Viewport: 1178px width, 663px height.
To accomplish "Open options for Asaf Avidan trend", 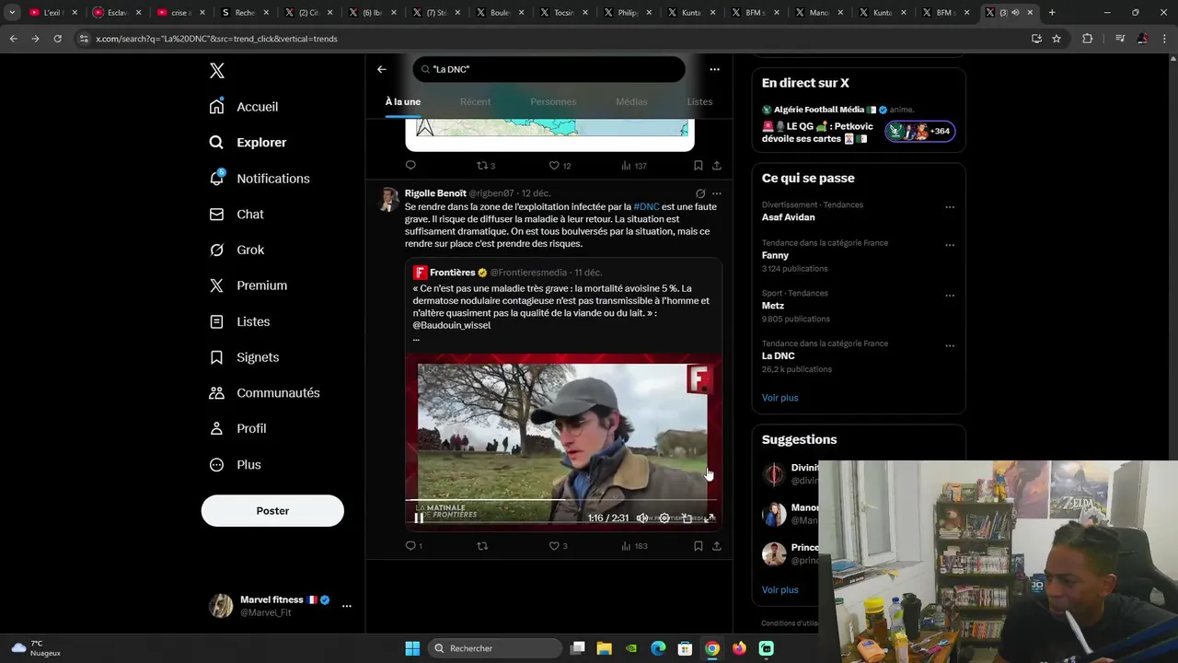I will [950, 207].
